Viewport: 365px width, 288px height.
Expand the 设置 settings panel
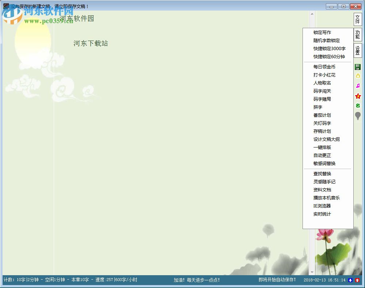358,50
